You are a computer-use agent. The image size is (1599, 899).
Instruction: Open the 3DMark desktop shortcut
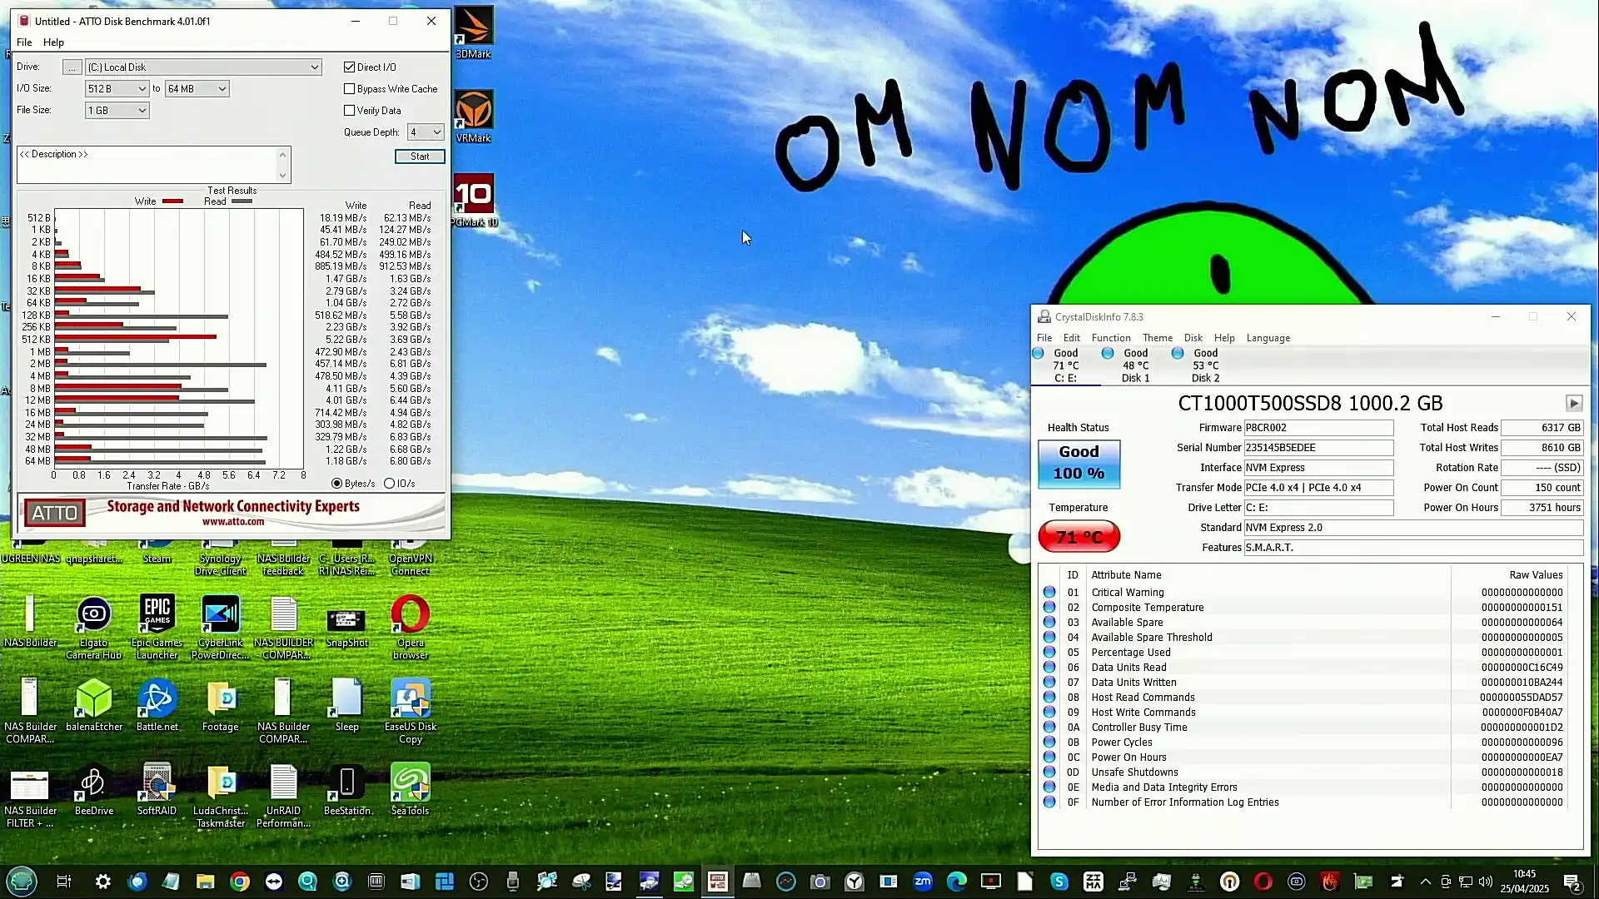[x=473, y=33]
